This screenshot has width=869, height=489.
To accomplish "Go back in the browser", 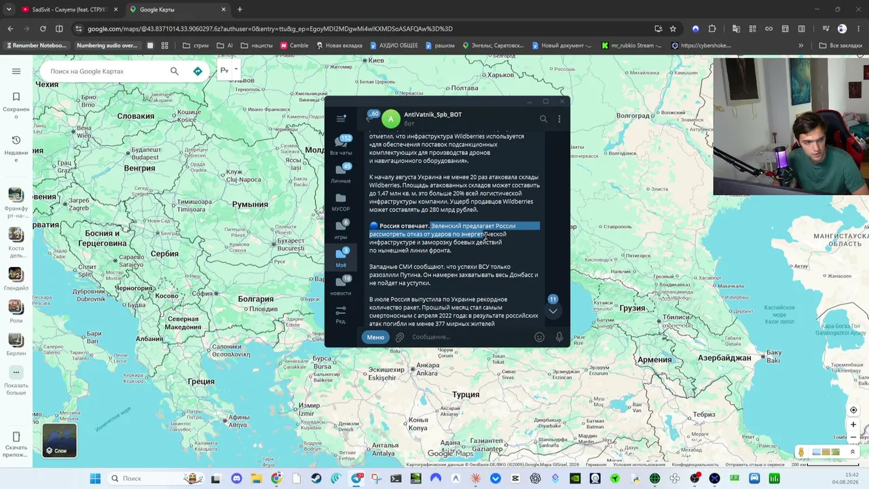I will pyautogui.click(x=10, y=29).
